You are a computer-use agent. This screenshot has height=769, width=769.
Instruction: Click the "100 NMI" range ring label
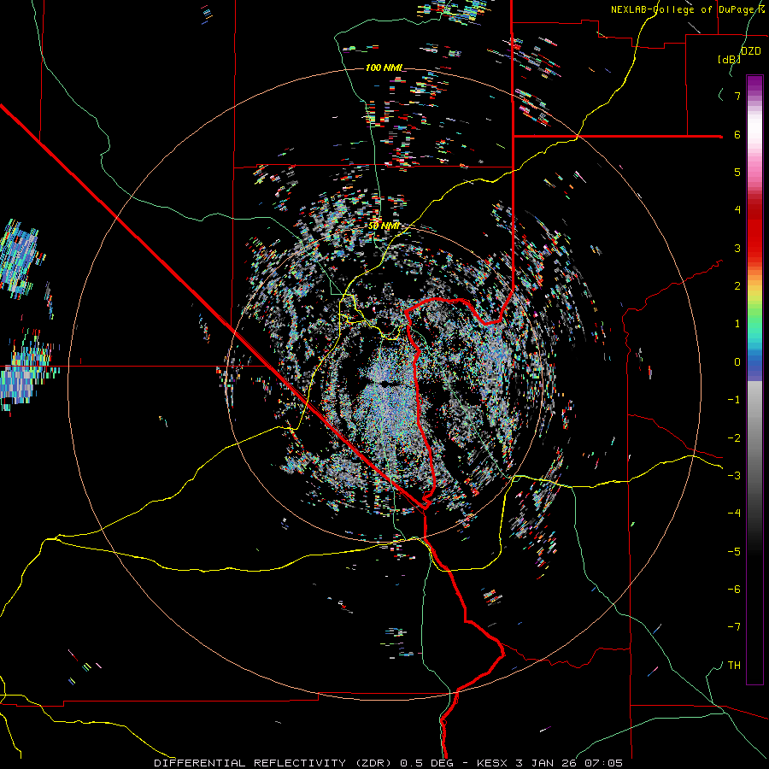(384, 68)
